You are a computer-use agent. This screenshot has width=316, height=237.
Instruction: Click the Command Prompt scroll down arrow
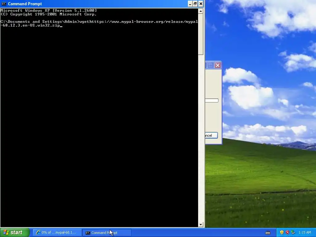[x=201, y=225]
